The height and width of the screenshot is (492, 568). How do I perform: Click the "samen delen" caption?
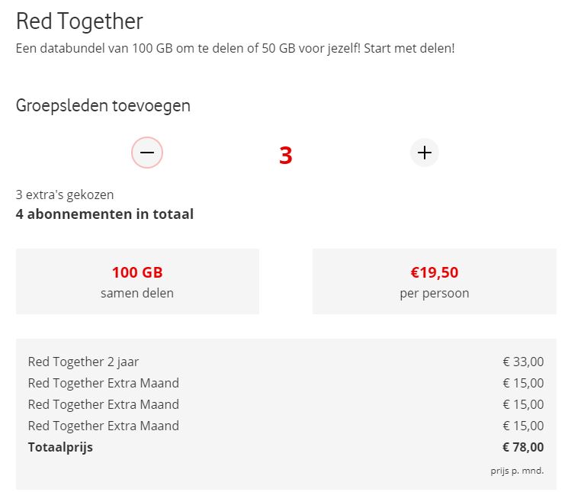[137, 293]
